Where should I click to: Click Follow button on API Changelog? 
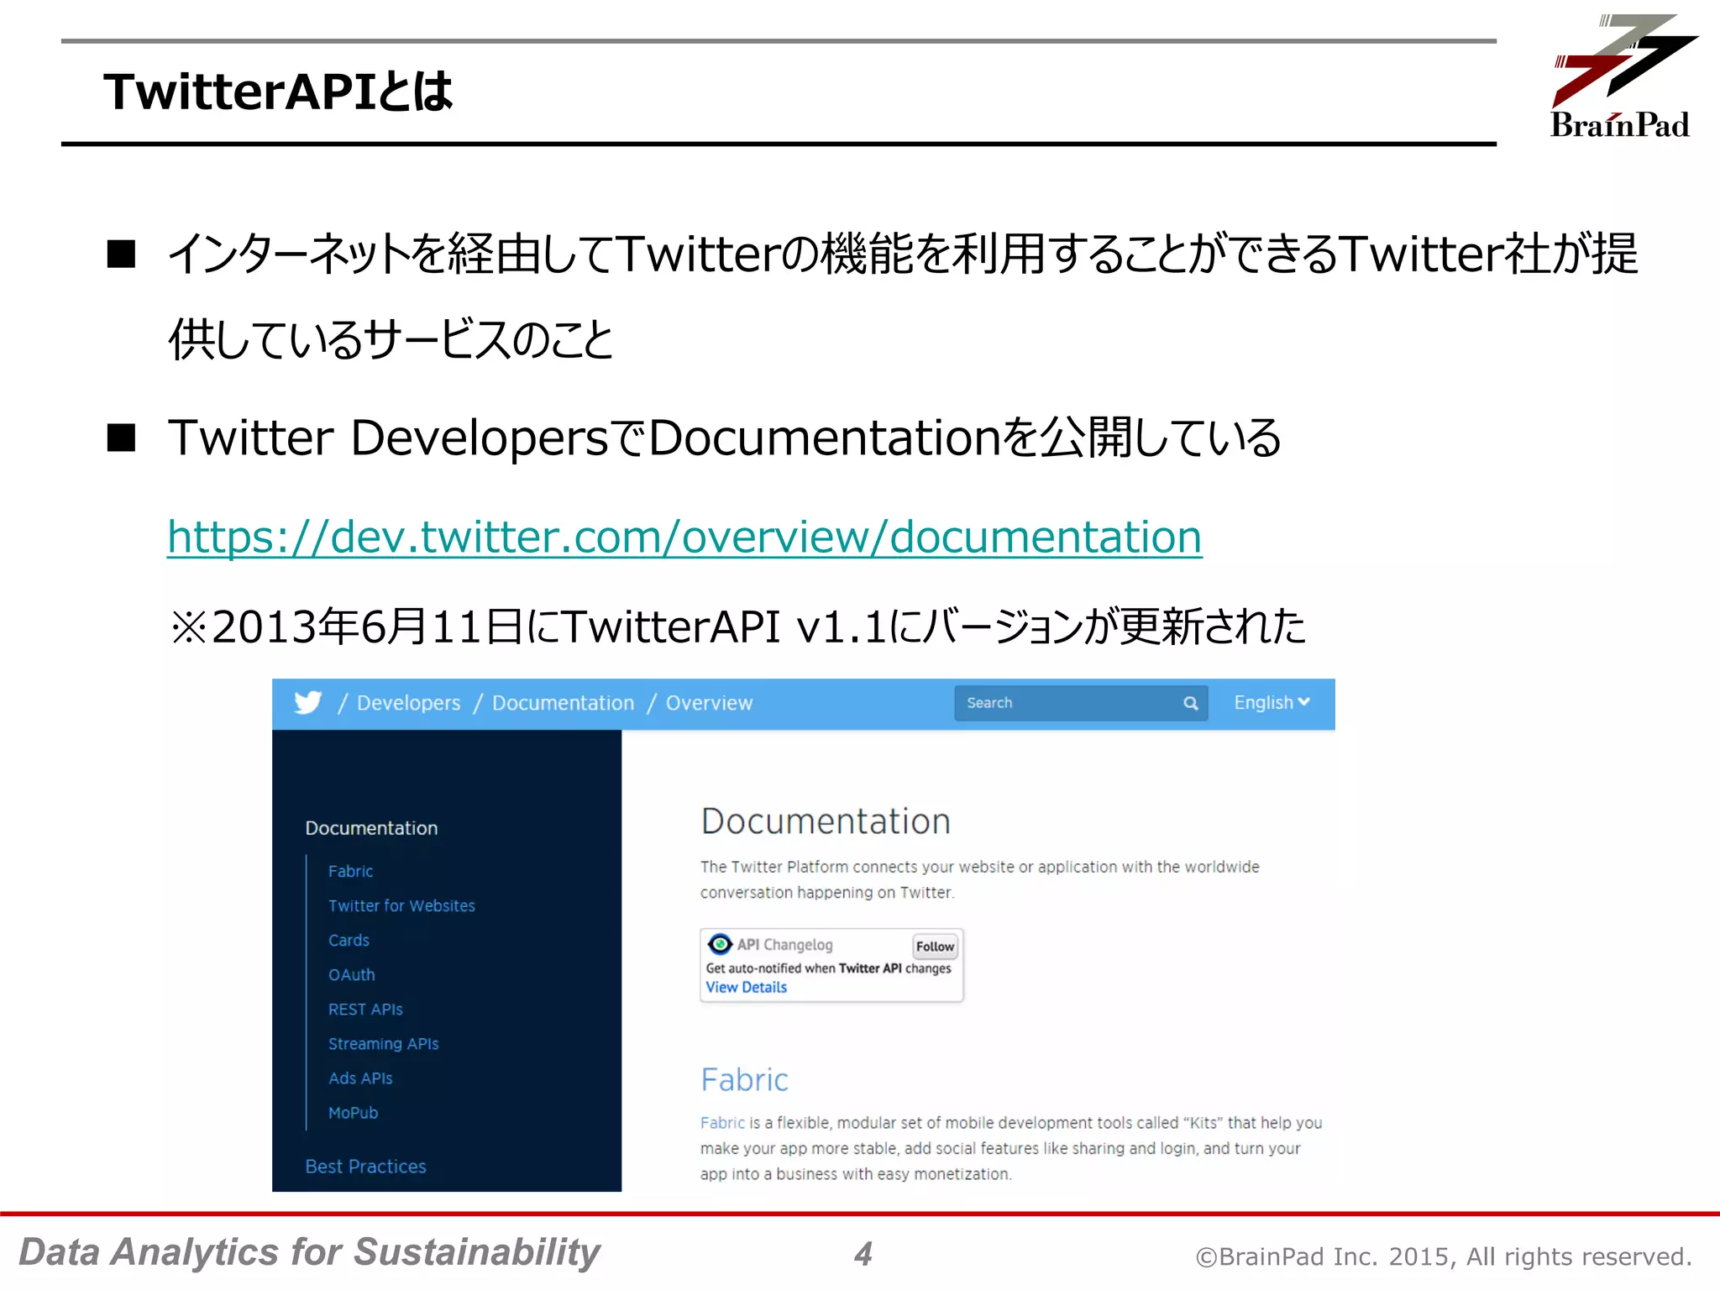(x=935, y=946)
